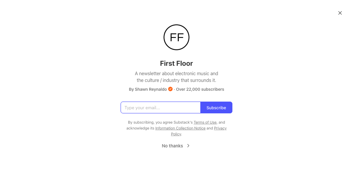Click the checkmark inside the verification badge
Viewport: 353px width, 185px height.
(x=170, y=89)
